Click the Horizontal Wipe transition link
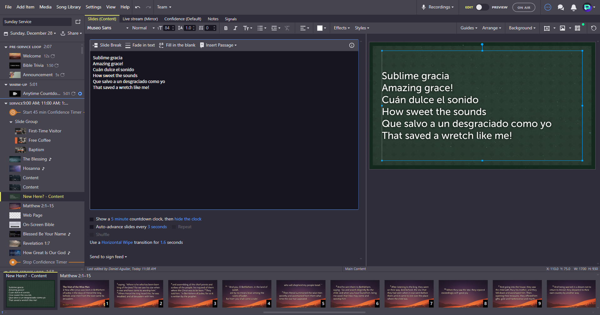600x315 pixels. click(117, 243)
